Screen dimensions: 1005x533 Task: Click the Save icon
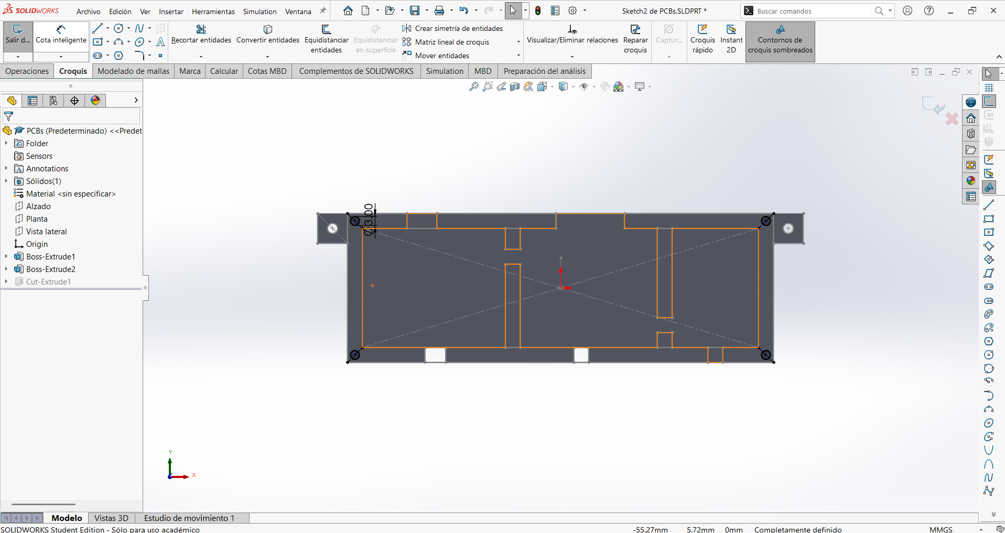415,10
